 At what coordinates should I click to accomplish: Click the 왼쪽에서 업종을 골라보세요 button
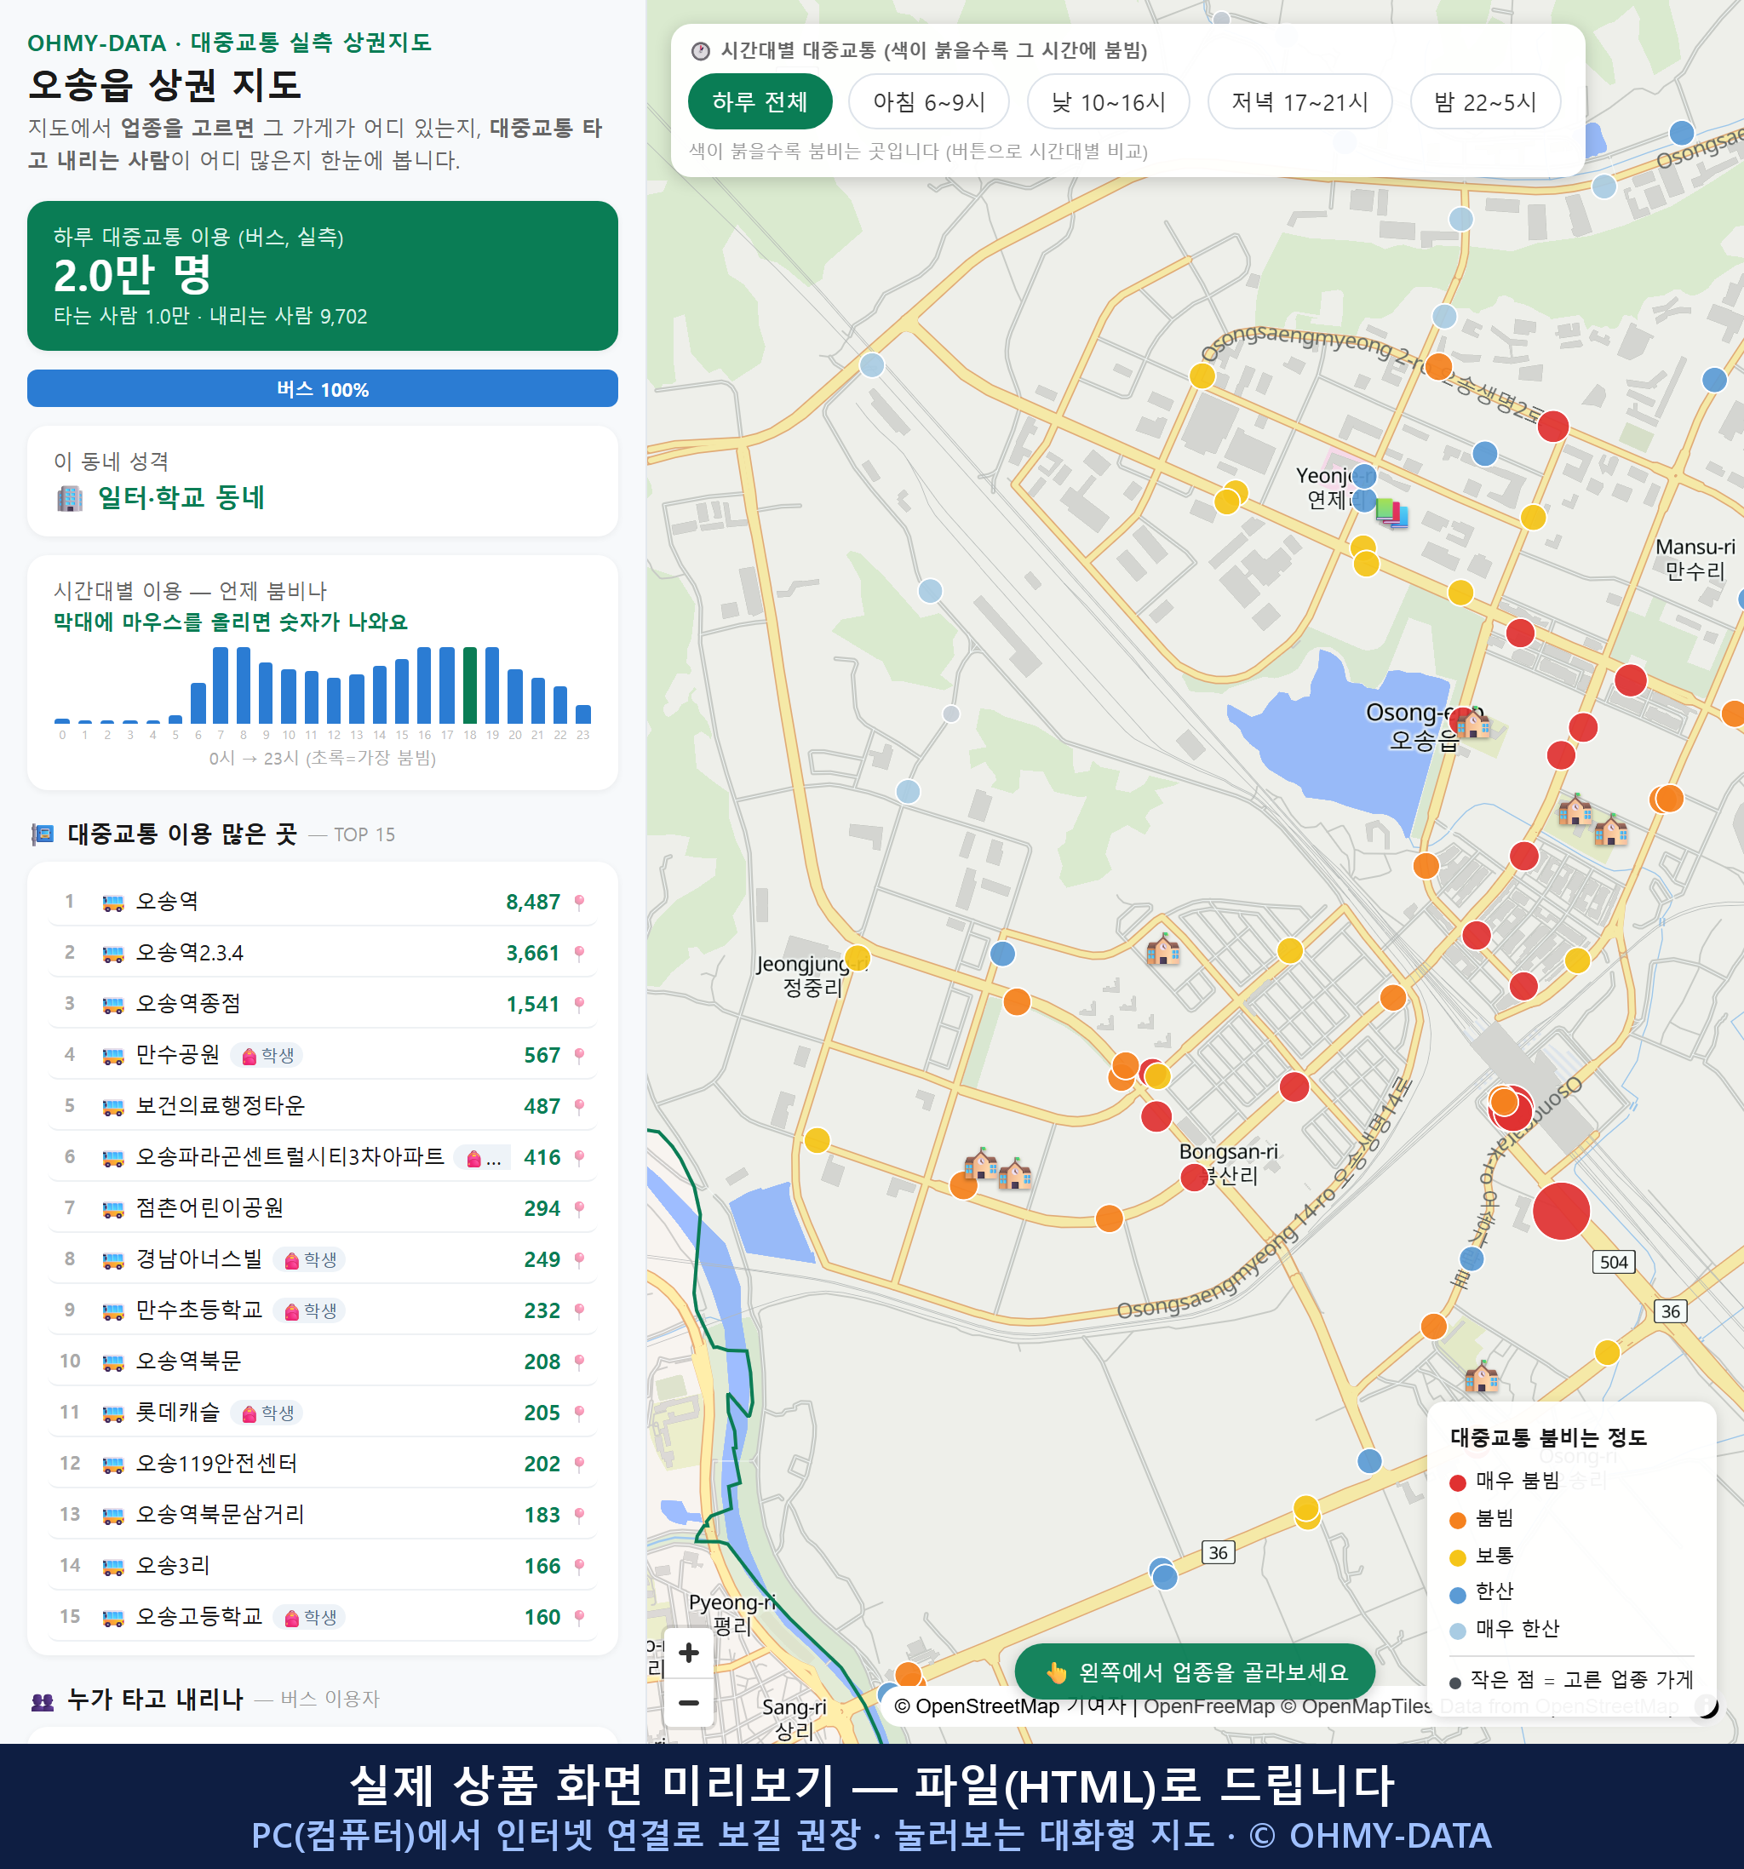pyautogui.click(x=1194, y=1672)
